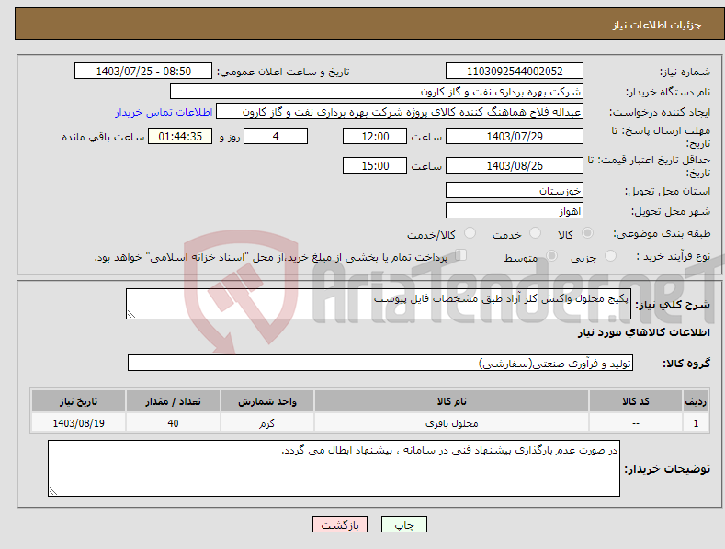725x549 pixels.
Task: Toggle the اسناد خزانه اسلامی payment checkbox
Action: (x=460, y=255)
